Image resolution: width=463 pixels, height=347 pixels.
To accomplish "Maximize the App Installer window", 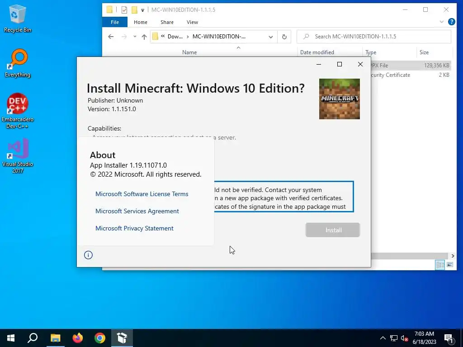I will [x=340, y=64].
